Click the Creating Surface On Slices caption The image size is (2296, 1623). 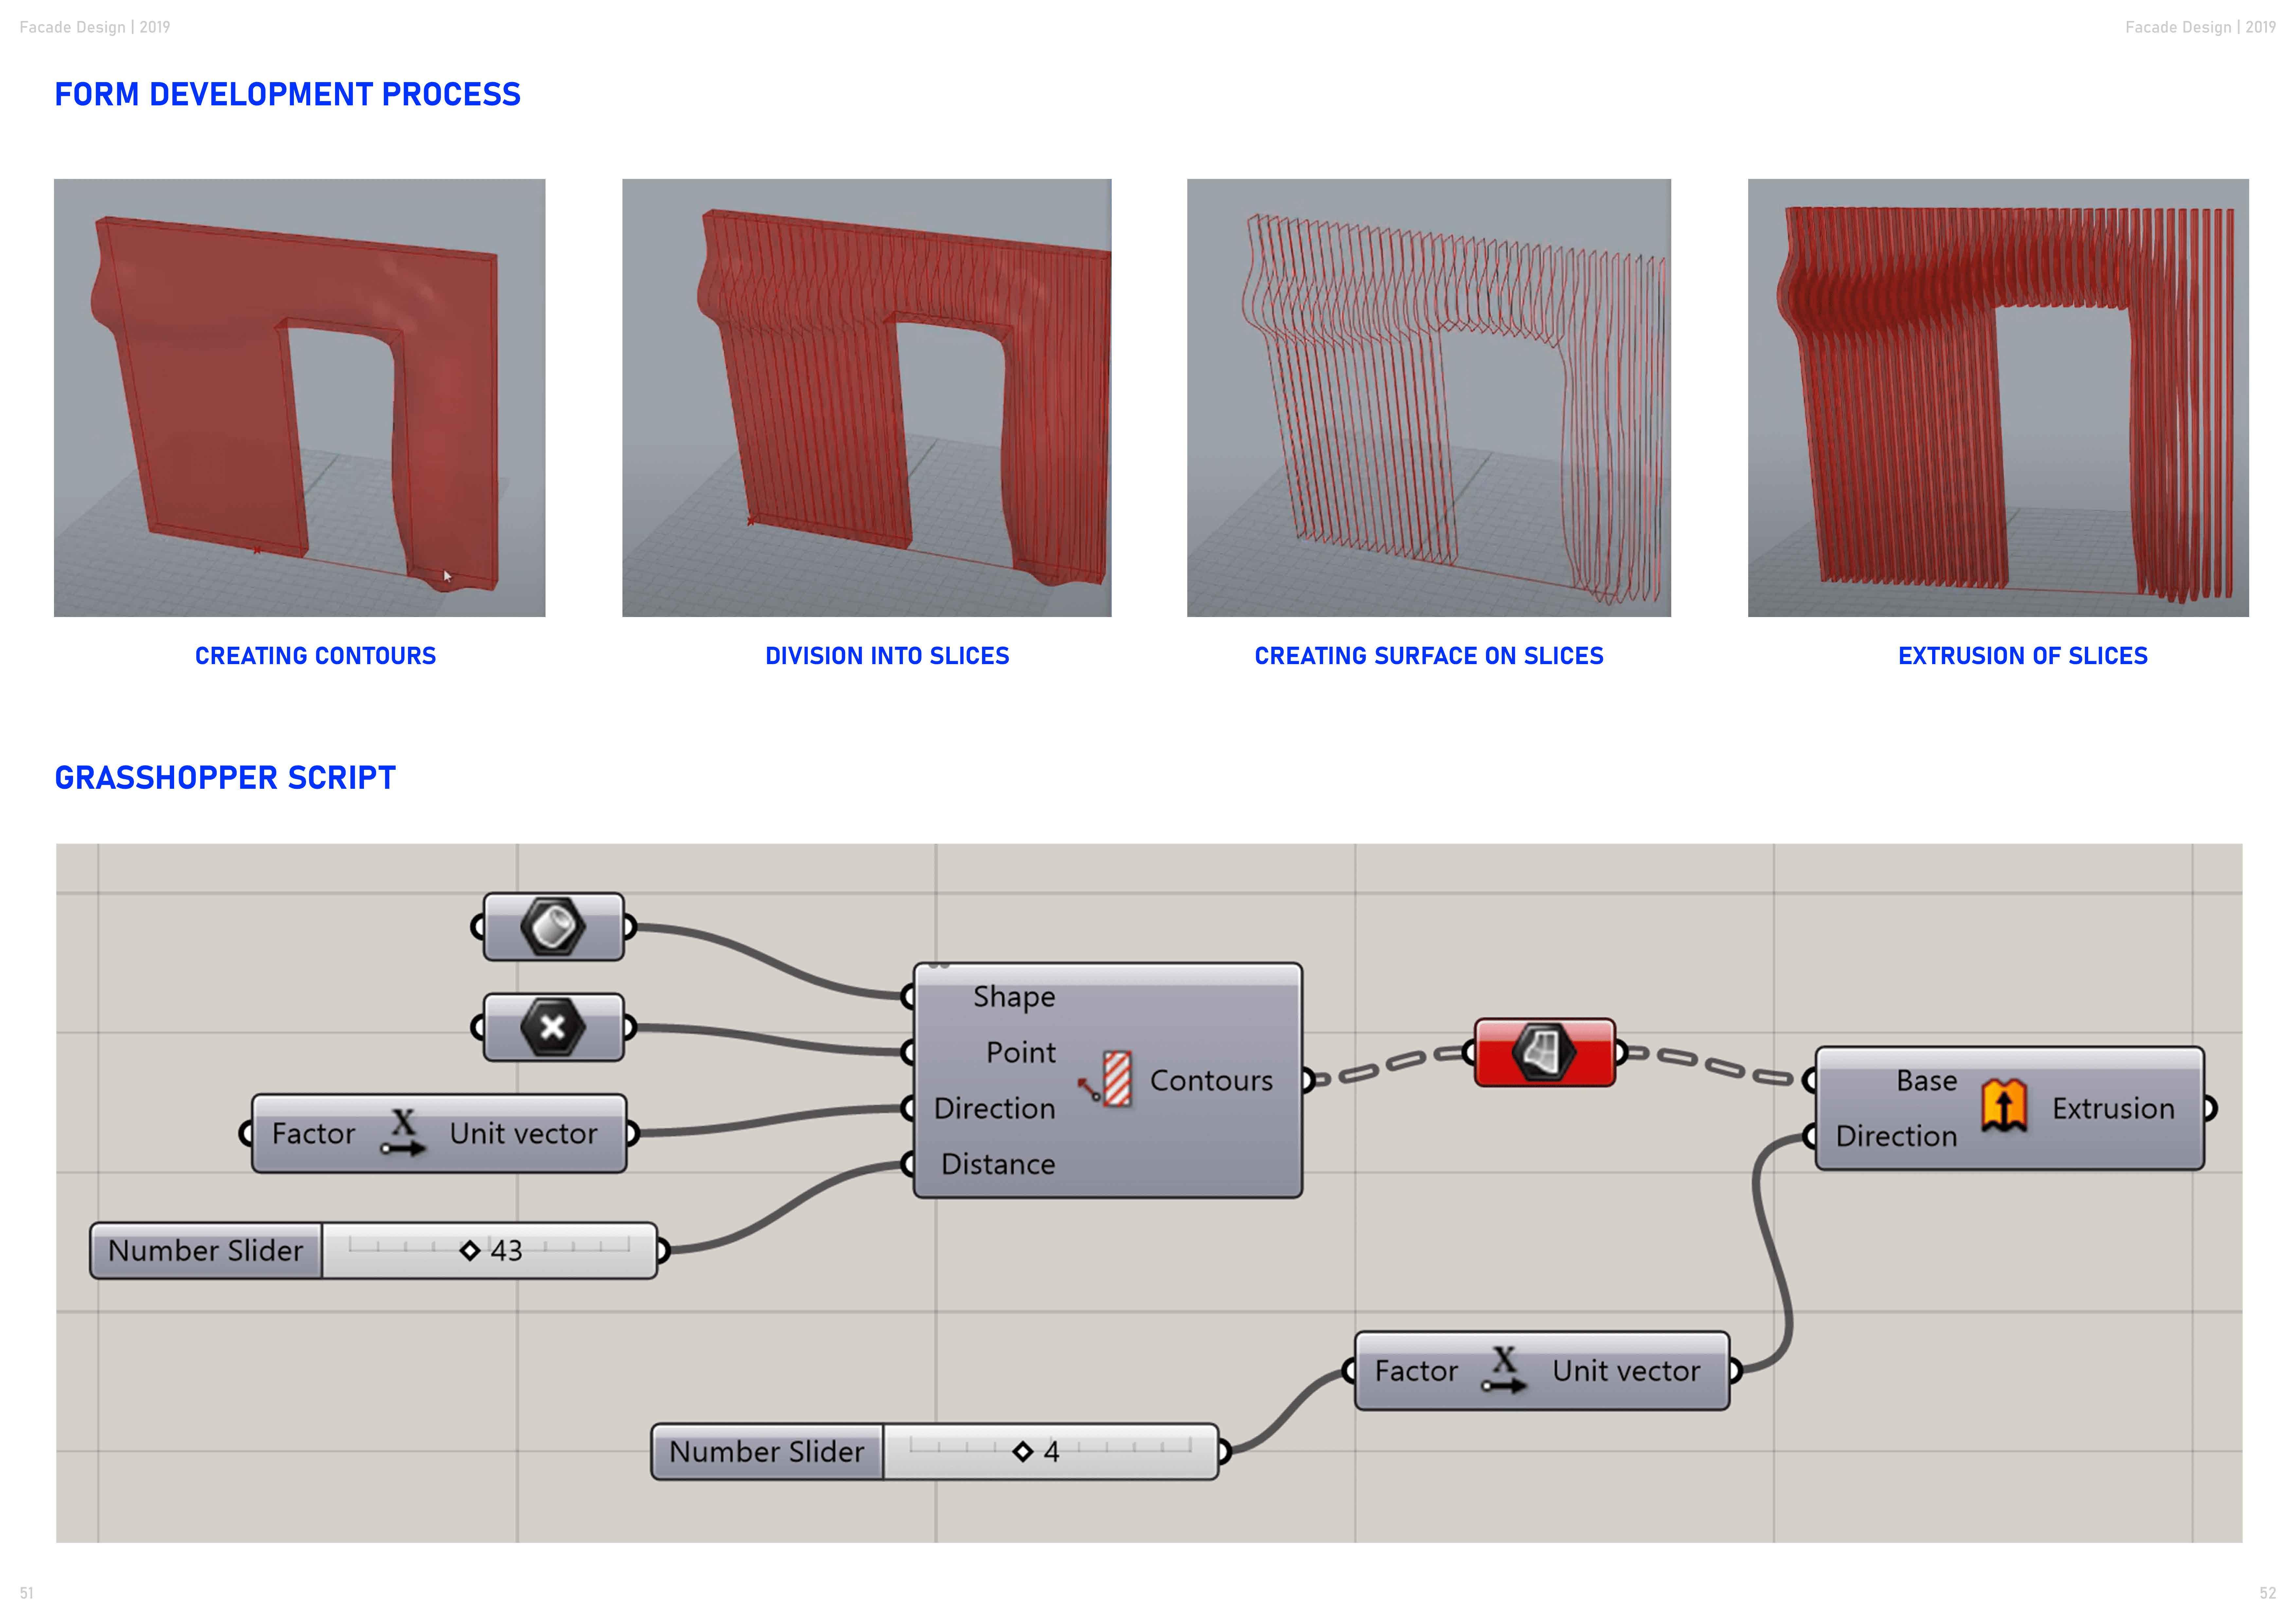pos(1428,656)
